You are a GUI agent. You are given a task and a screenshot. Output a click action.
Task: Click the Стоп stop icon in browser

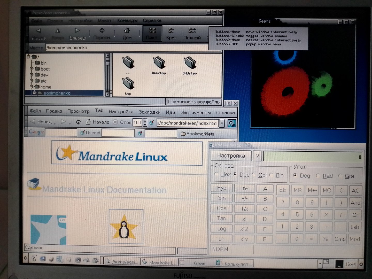115,122
